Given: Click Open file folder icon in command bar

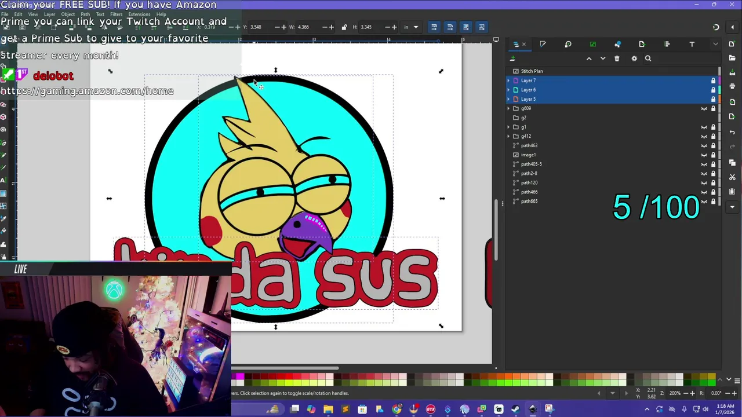Looking at the screenshot, I should tap(732, 58).
